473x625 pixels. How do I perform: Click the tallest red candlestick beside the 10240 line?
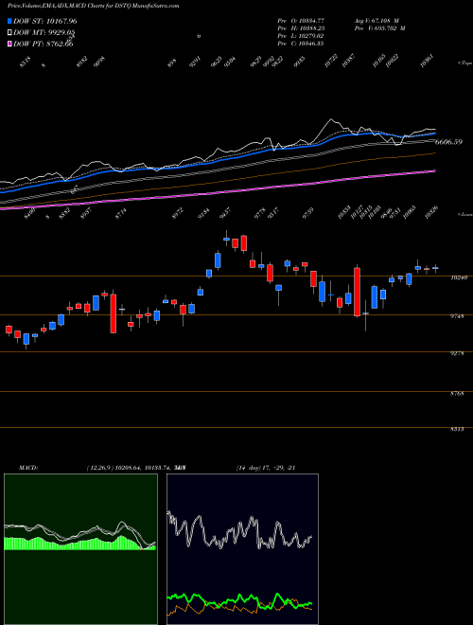tap(358, 293)
